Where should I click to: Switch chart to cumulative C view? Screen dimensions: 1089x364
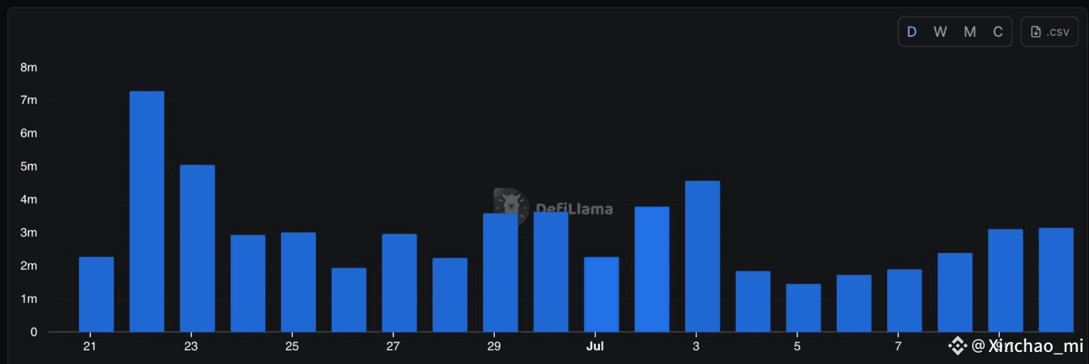pos(998,32)
